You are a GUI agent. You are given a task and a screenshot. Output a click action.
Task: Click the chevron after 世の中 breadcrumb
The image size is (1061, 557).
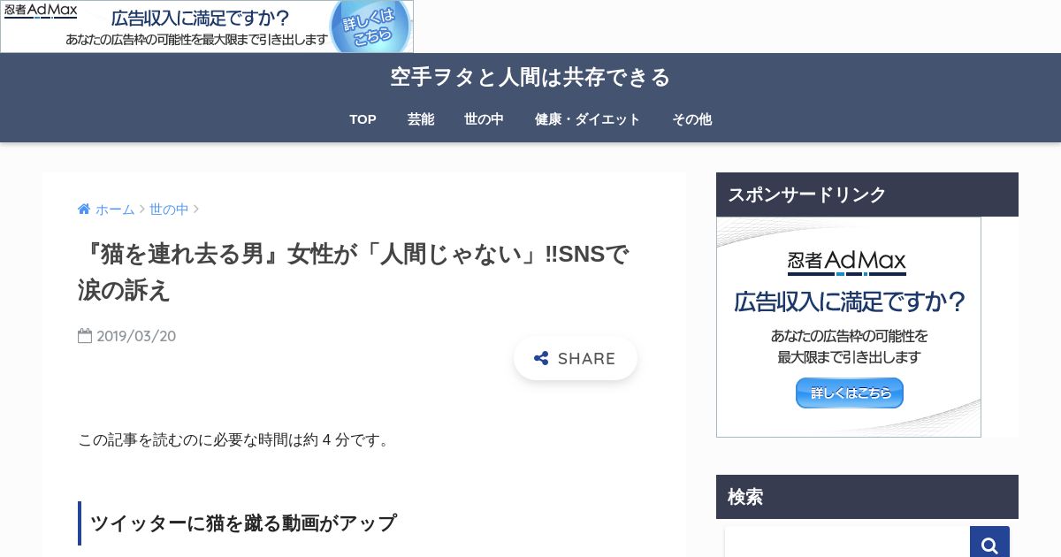(x=196, y=210)
